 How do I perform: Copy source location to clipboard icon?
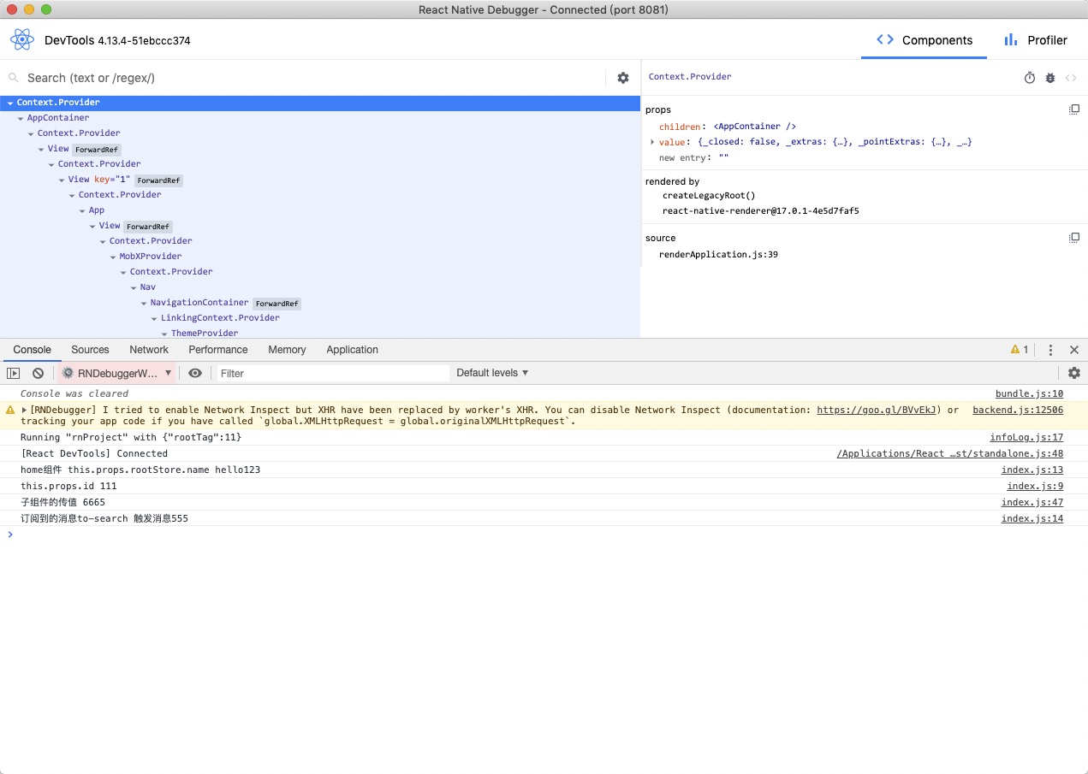pyautogui.click(x=1074, y=238)
